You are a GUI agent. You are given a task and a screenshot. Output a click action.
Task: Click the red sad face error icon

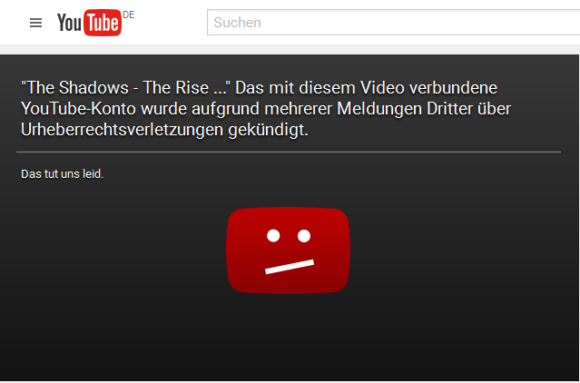click(x=288, y=250)
